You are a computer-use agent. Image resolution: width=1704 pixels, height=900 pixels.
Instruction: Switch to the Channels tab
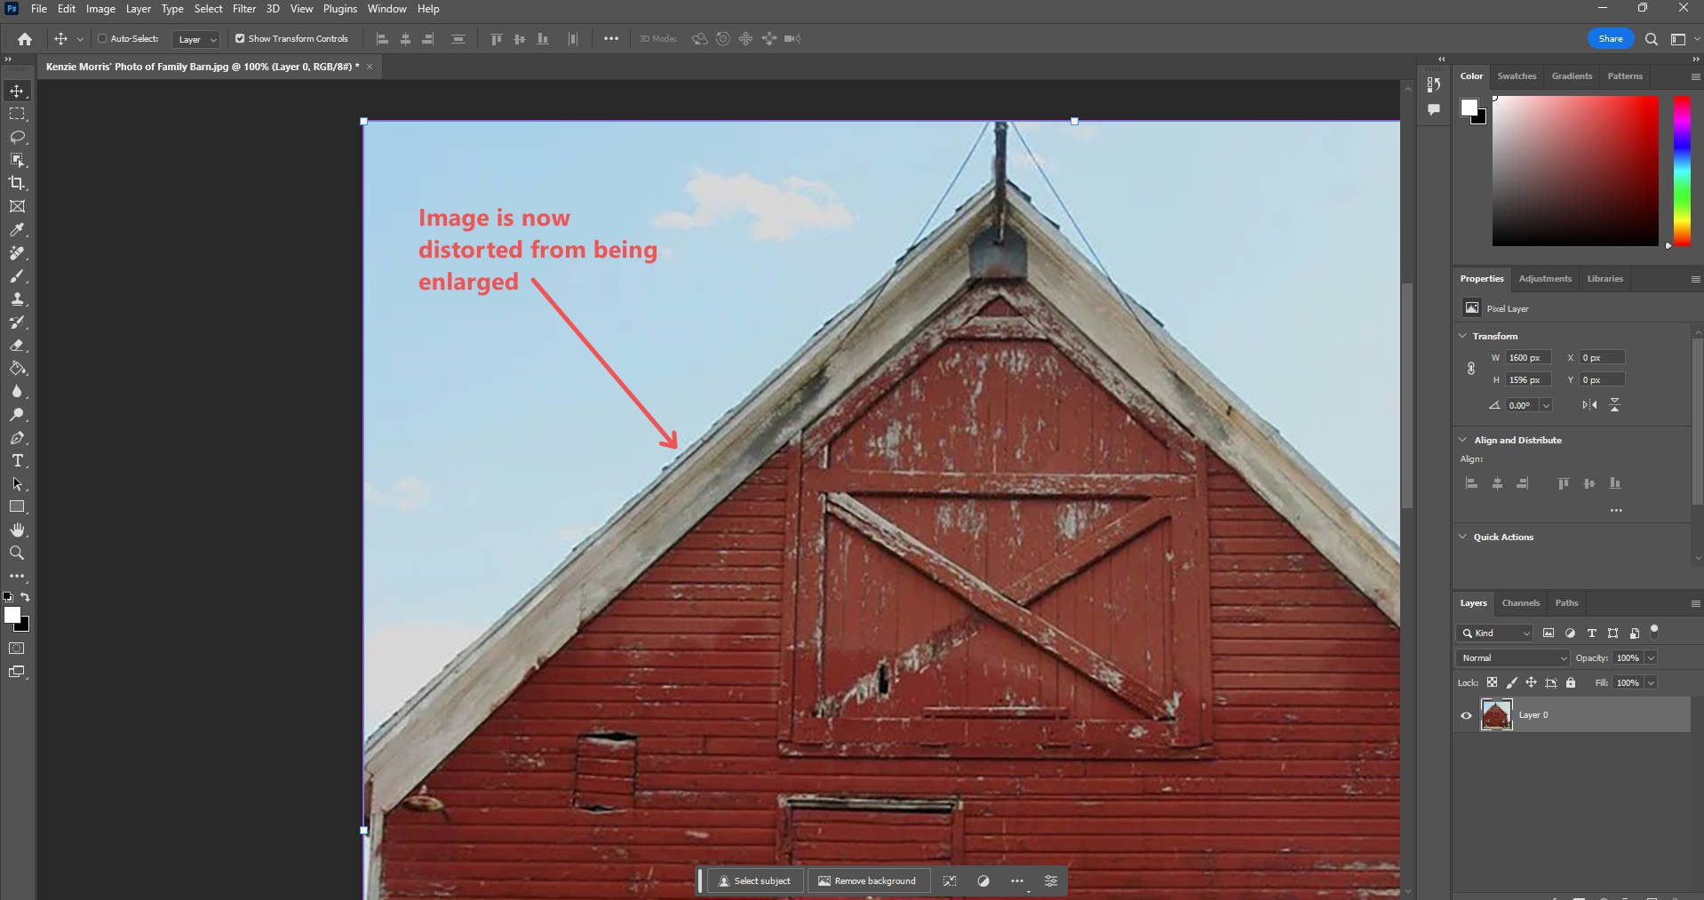coord(1520,603)
